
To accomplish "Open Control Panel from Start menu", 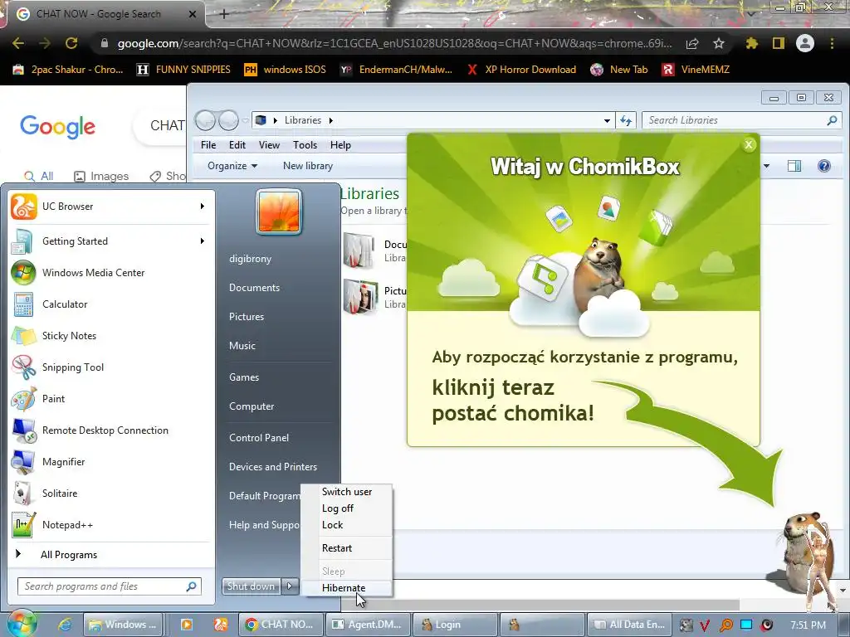I will tap(259, 438).
